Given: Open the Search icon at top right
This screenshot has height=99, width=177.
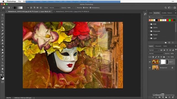Looking at the screenshot, I should pyautogui.click(x=165, y=8).
